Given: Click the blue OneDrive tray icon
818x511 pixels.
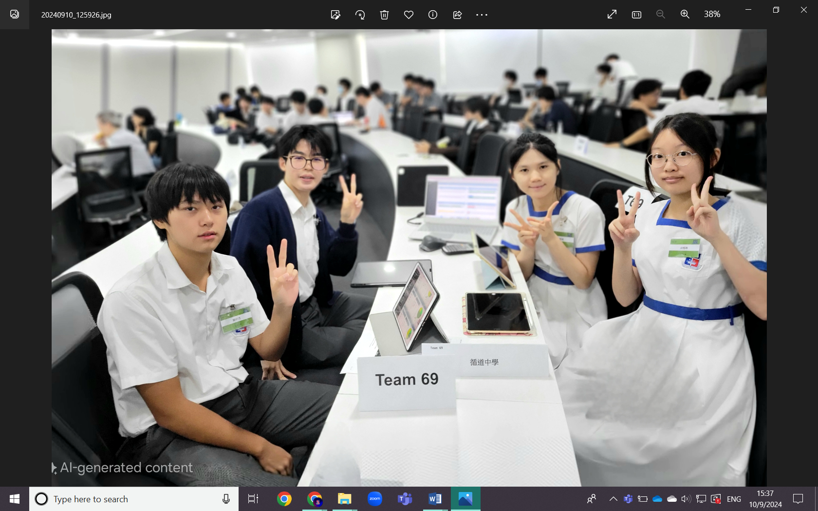Looking at the screenshot, I should 657,499.
